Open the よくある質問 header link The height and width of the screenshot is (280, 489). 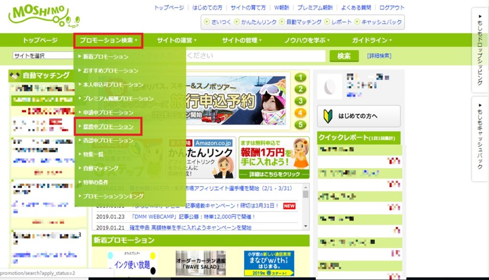click(356, 8)
